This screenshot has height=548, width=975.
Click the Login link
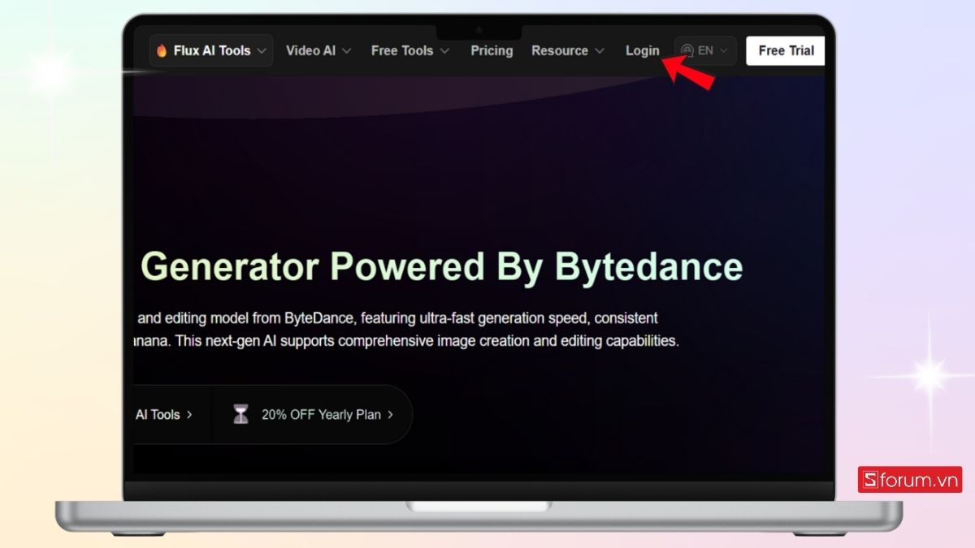[x=642, y=50]
